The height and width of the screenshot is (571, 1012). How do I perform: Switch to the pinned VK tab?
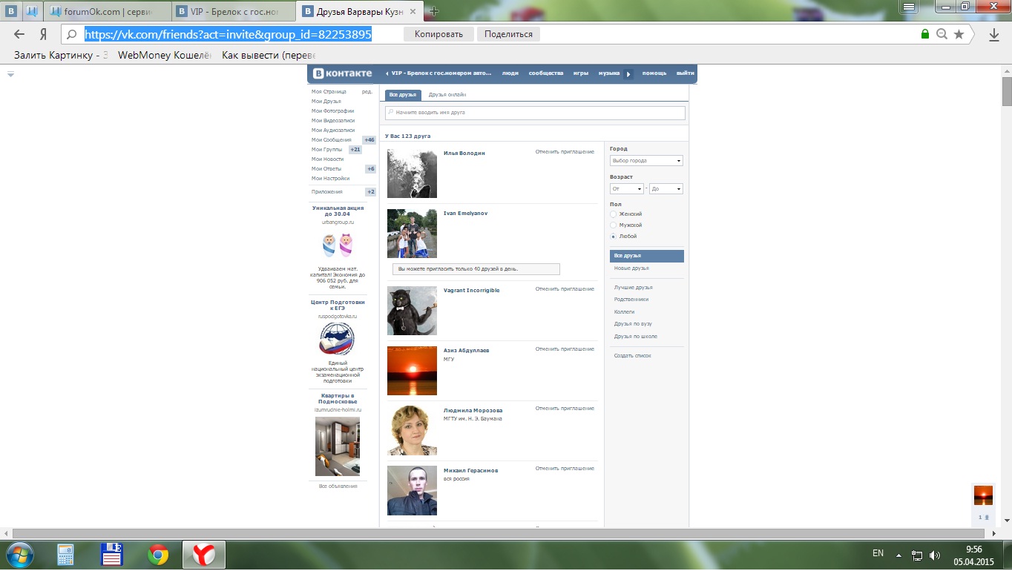point(11,11)
